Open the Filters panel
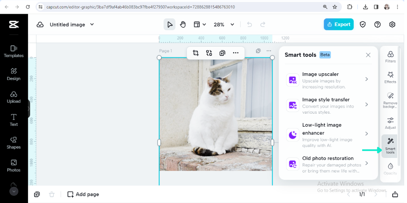This screenshot has height=203, width=407. pos(390,57)
